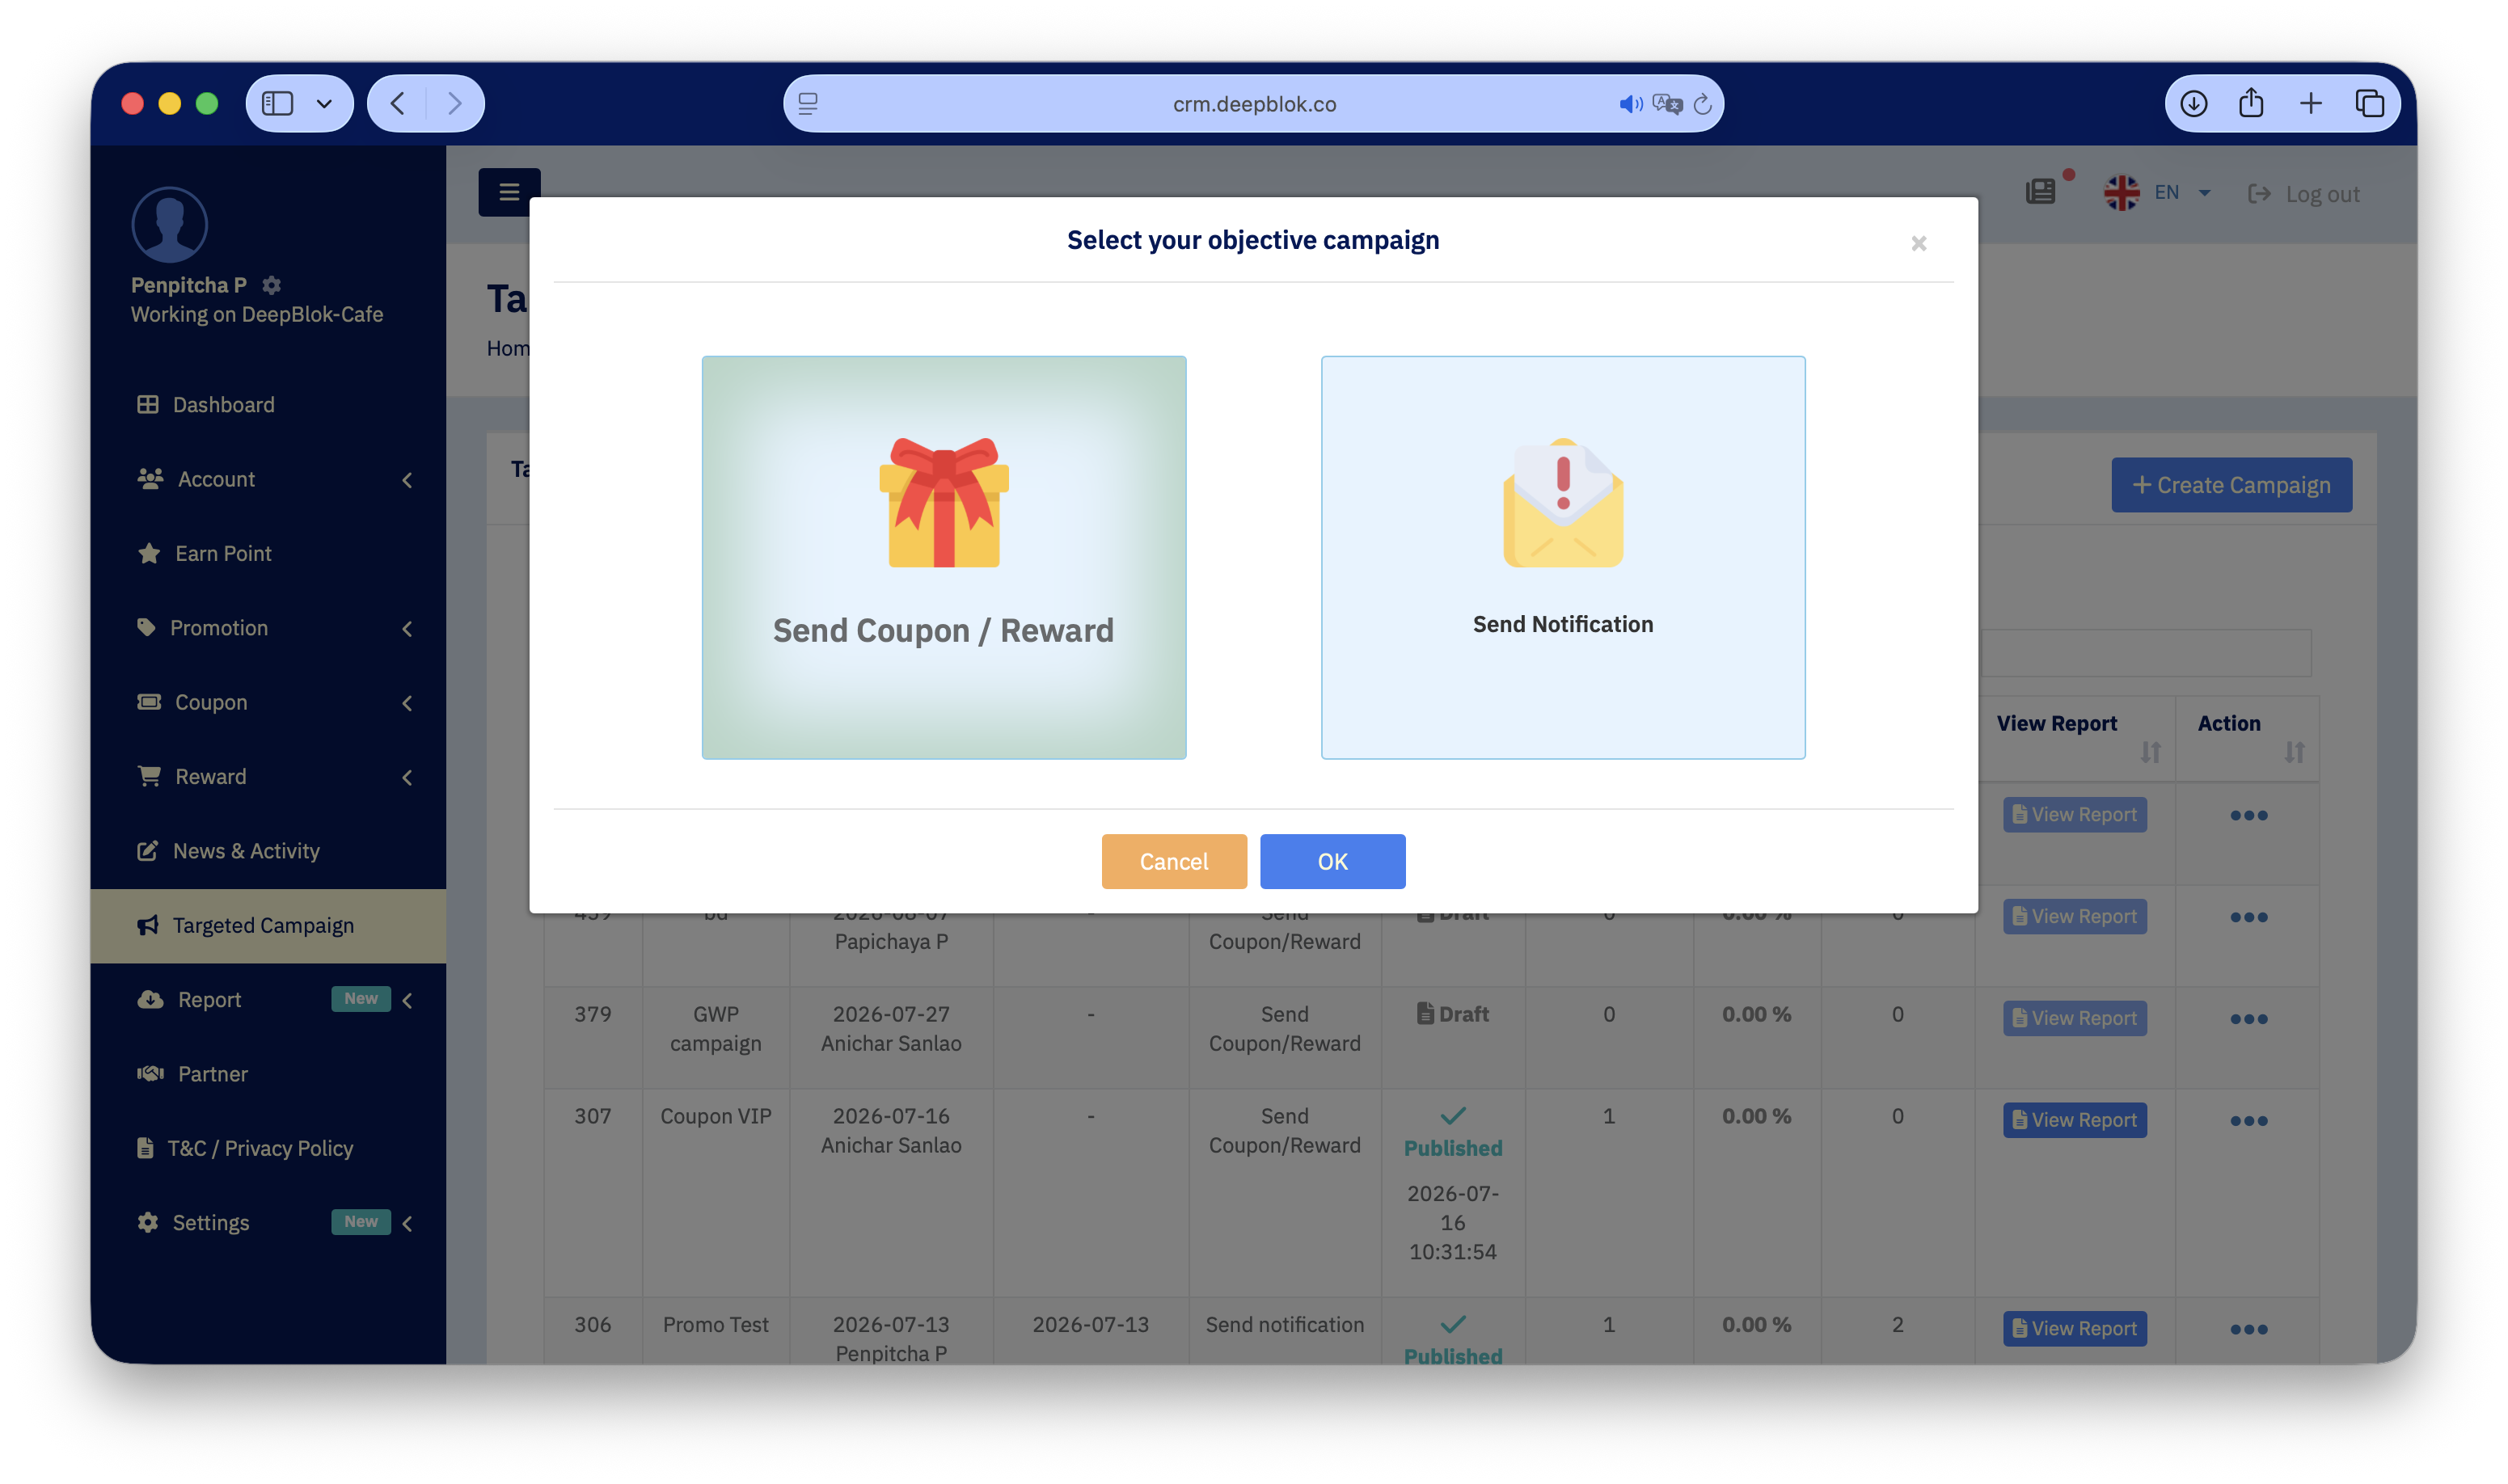Open Safari translate icon in address bar

[x=1667, y=104]
